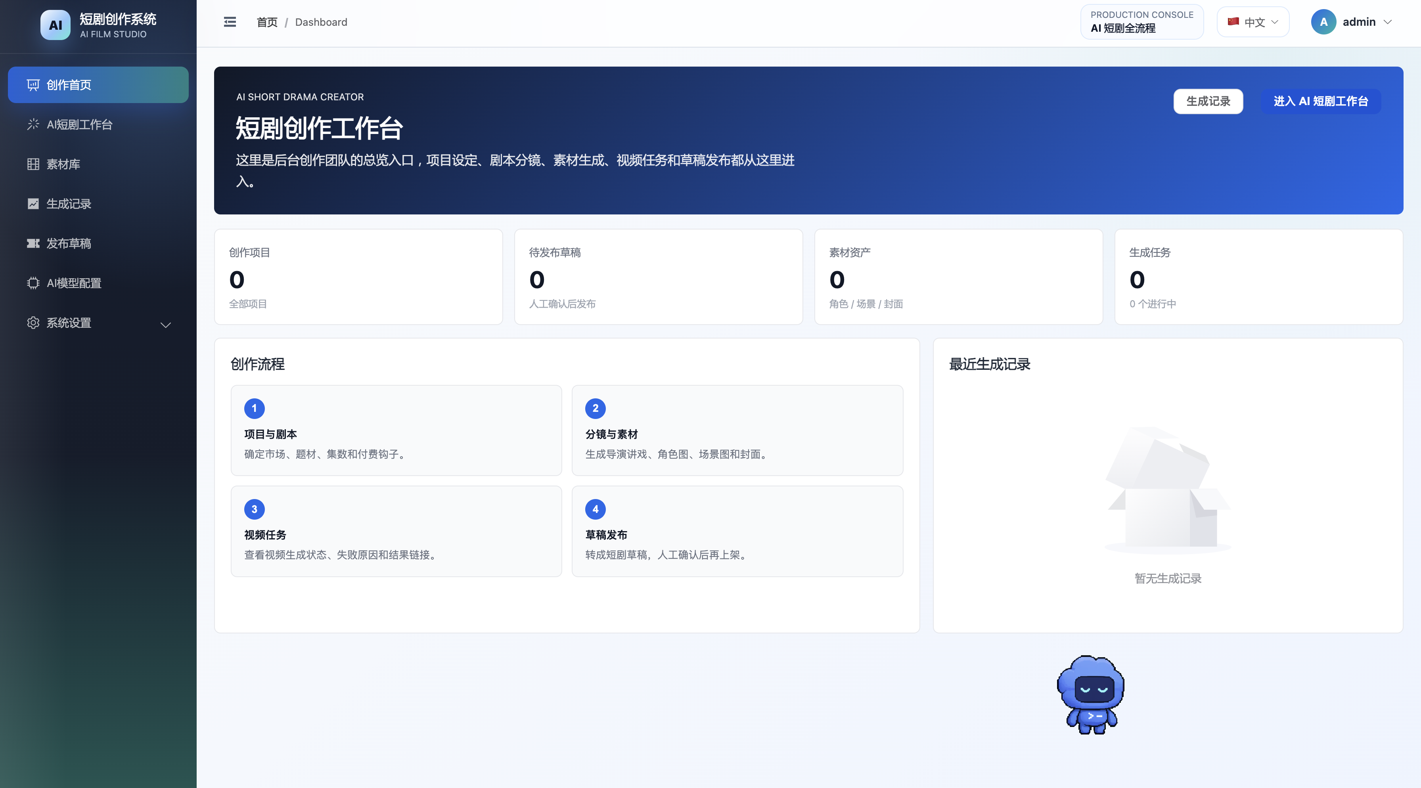Viewport: 1421px width, 788px height.
Task: Click the 短剧创作工作台 banner title
Action: point(320,128)
